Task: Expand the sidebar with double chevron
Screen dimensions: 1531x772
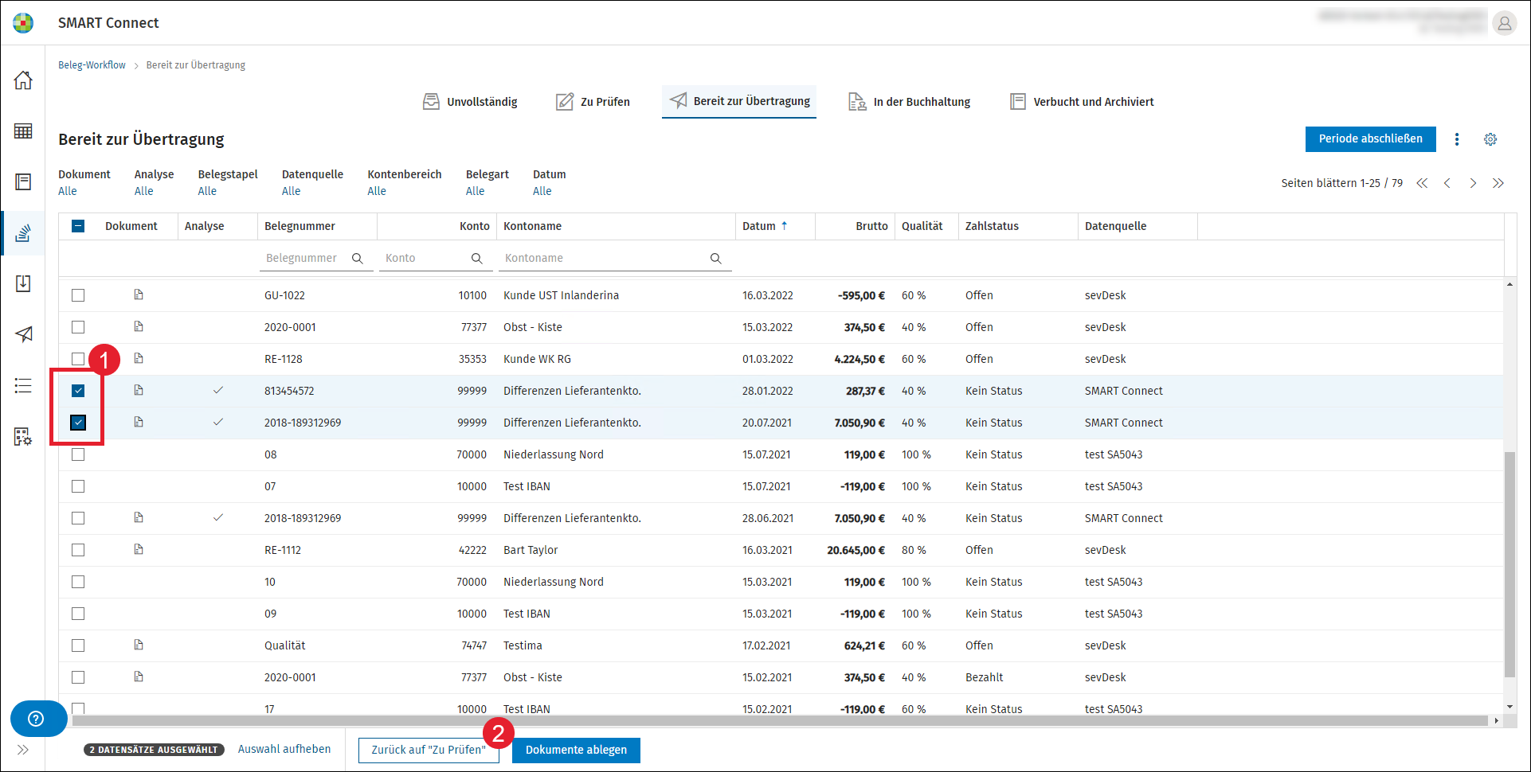Action: pos(23,750)
